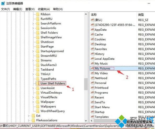Click the History string value icon
Image resolution: width=155 pixels, height=129 pixels.
tap(92, 54)
